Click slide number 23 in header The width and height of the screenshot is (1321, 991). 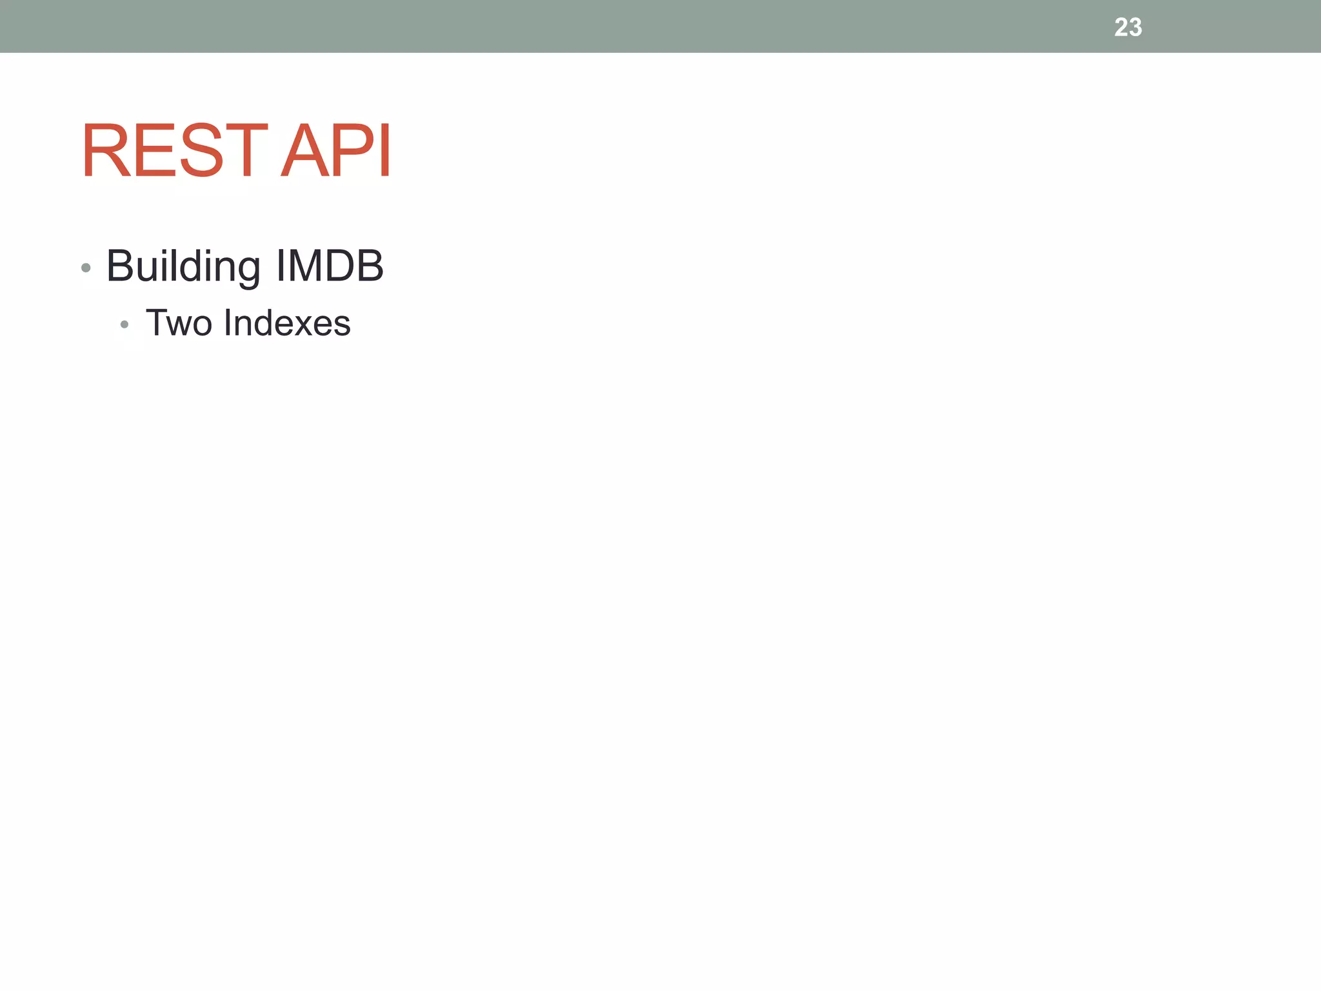point(1128,27)
